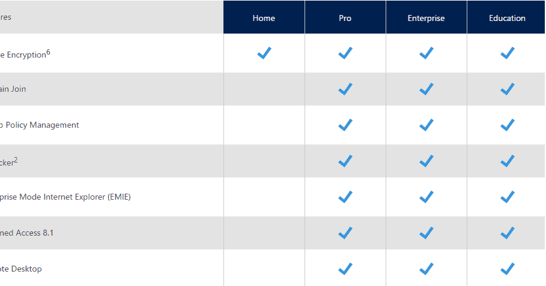Click the Education checkmark in Encryption row
Viewport: 546px width, 286px height.
[508, 53]
